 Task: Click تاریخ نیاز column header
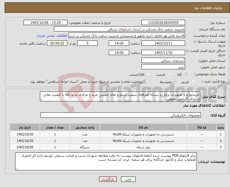pyautogui.click(x=25, y=127)
